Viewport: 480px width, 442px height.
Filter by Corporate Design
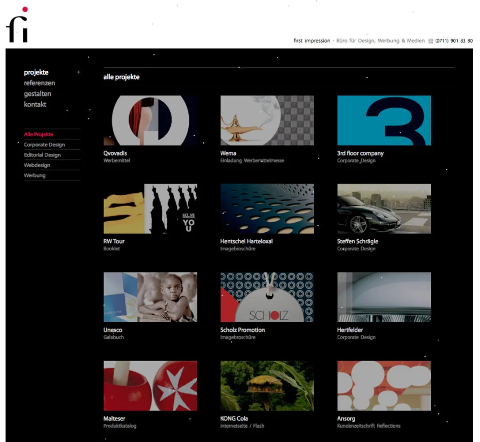(44, 145)
